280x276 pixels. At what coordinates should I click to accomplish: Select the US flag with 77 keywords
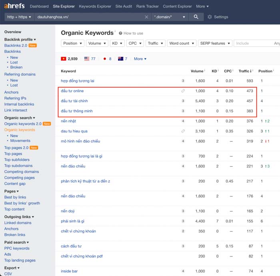point(90,59)
